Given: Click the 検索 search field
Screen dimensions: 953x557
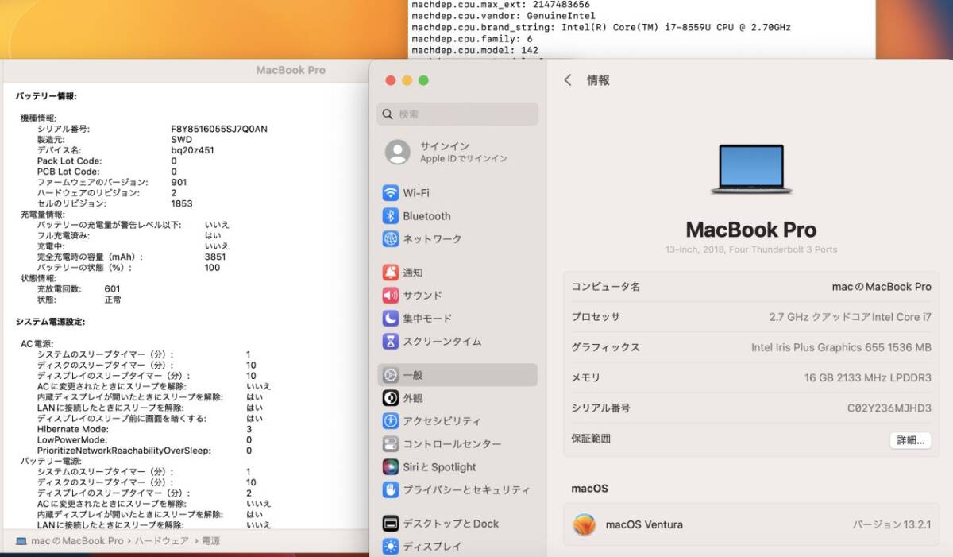Looking at the screenshot, I should 457,114.
